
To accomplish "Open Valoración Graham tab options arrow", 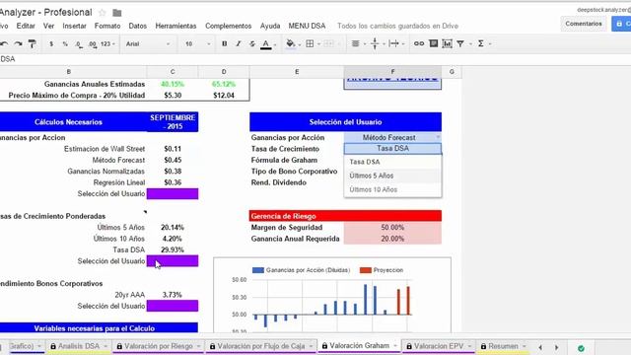I will click(x=395, y=346).
